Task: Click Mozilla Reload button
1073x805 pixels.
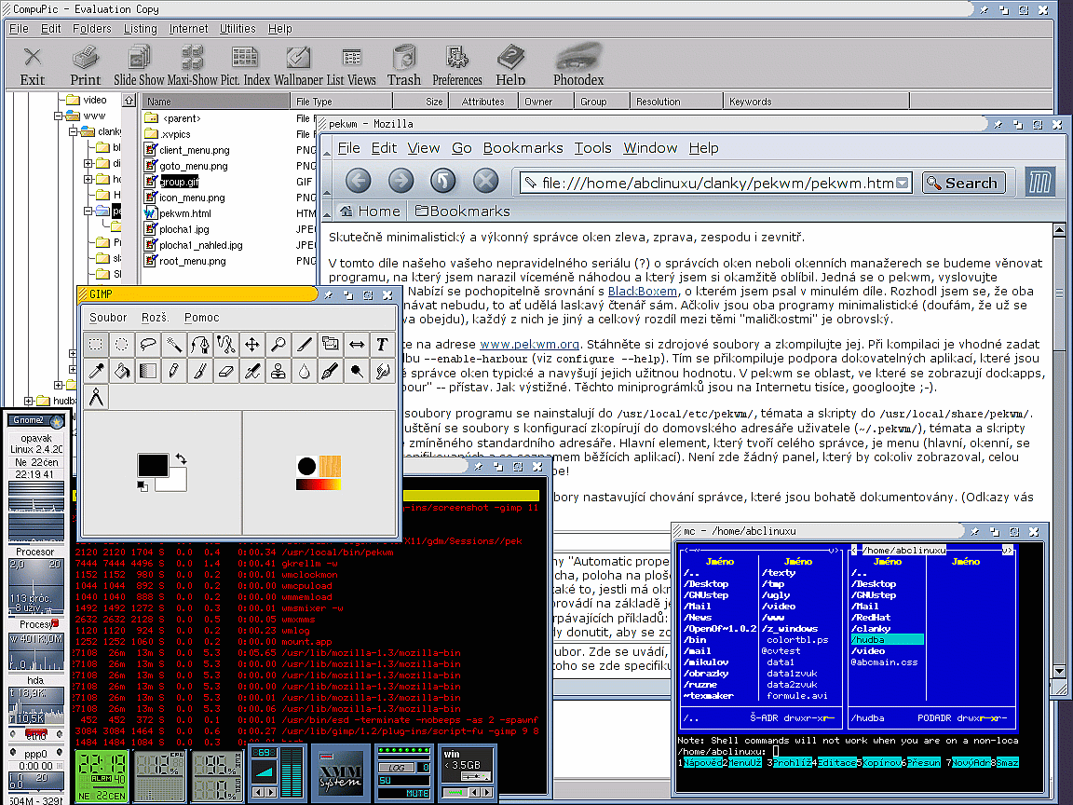Action: point(442,181)
